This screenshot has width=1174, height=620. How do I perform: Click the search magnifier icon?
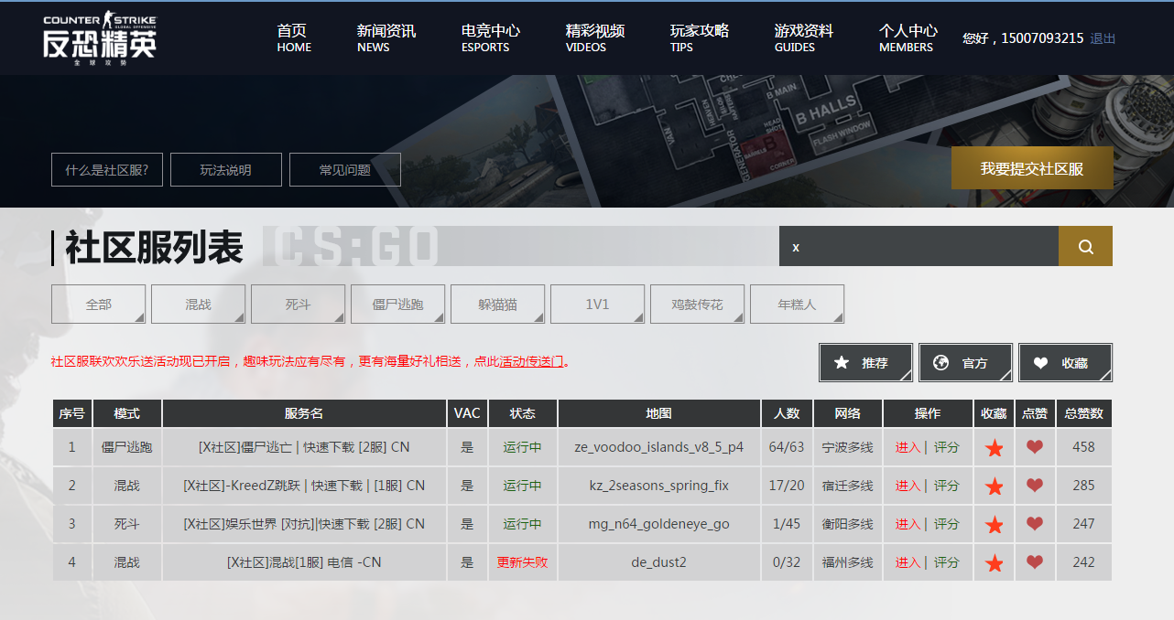coord(1085,246)
